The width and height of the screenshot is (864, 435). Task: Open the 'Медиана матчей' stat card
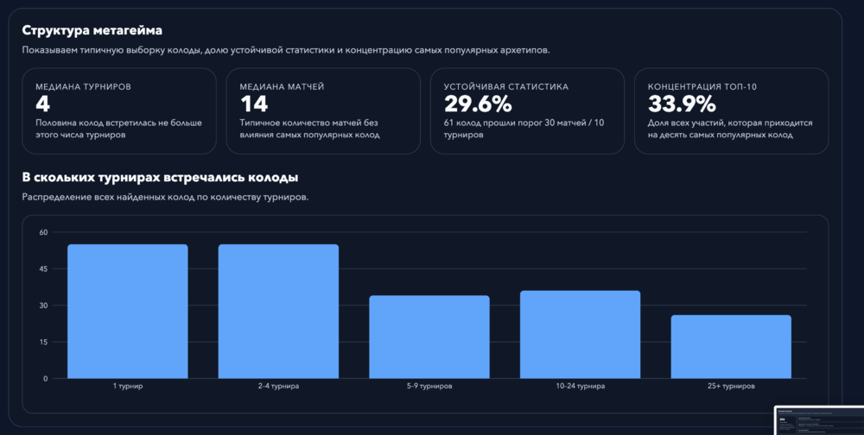pyautogui.click(x=323, y=110)
